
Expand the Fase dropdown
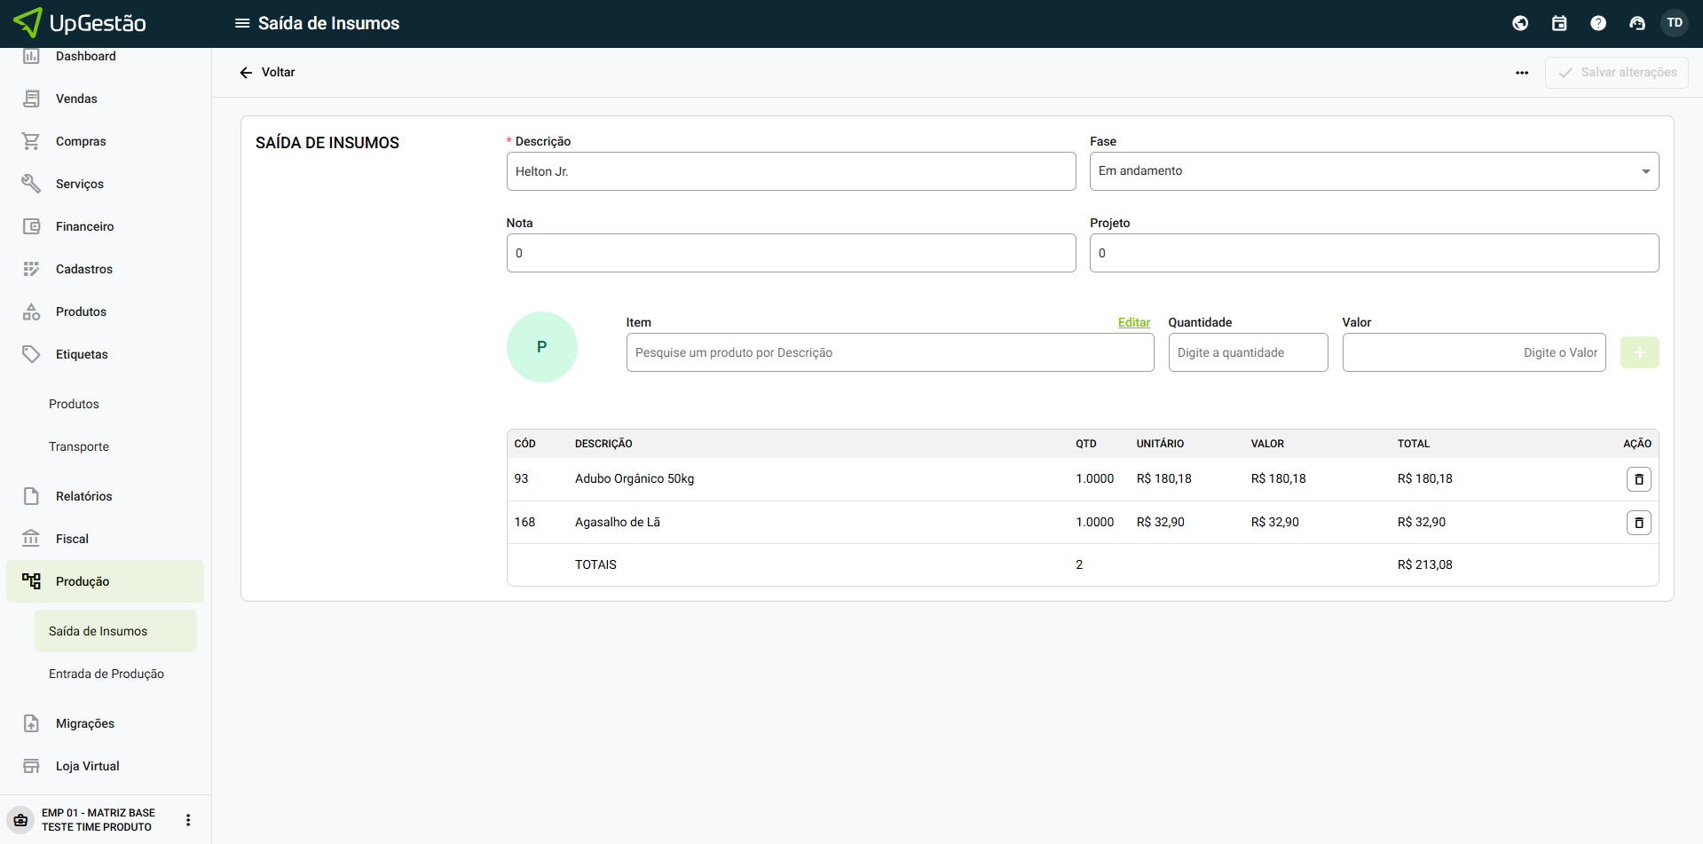(1374, 171)
